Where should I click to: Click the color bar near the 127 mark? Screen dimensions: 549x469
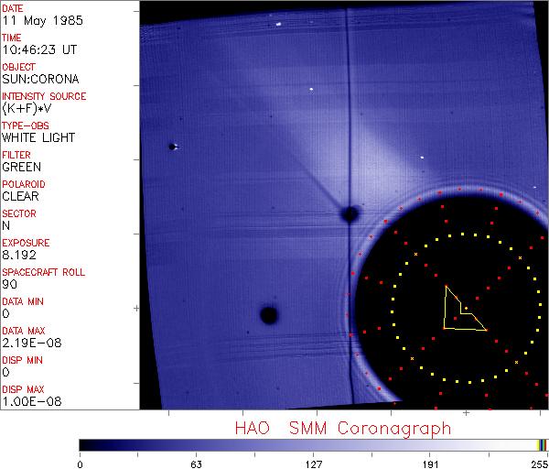point(314,444)
